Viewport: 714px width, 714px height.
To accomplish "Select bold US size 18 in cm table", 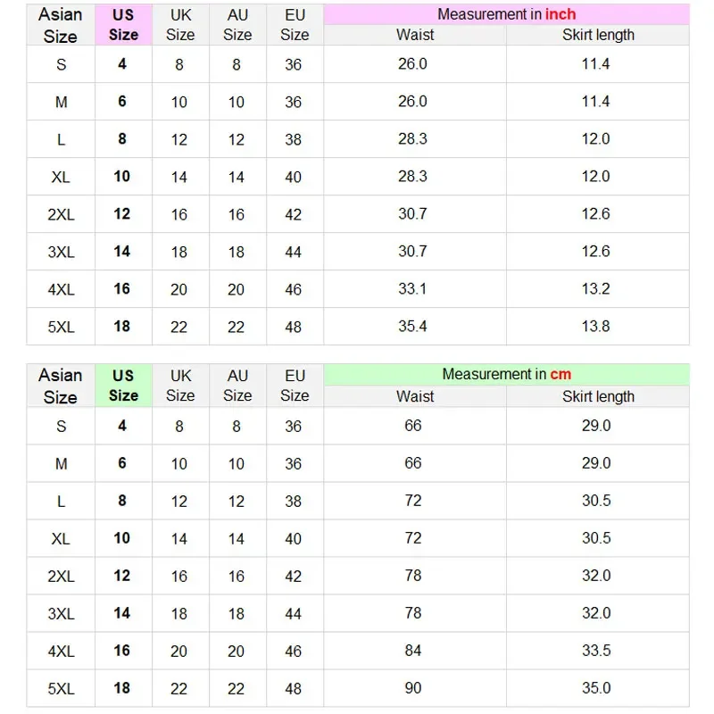I will click(x=121, y=687).
